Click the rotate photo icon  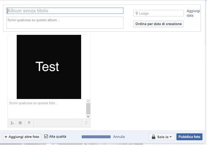coord(86,123)
